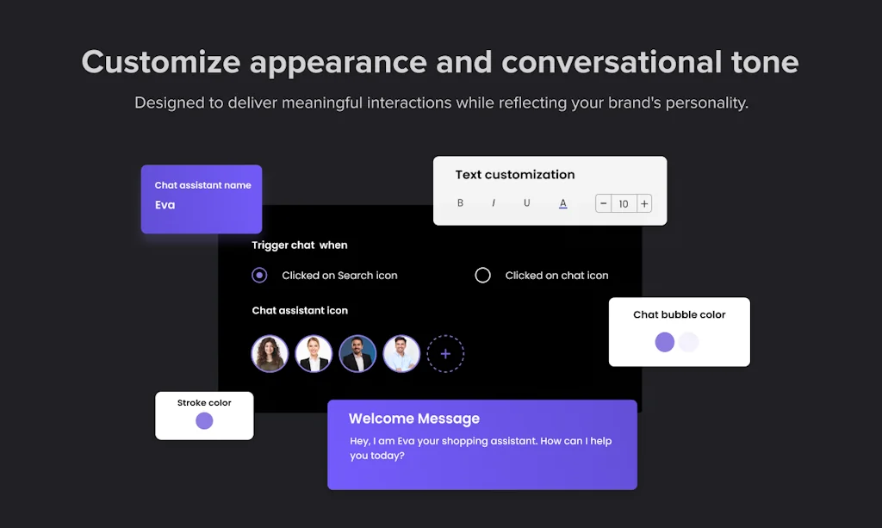The image size is (882, 528).
Task: Open the text color option
Action: pos(562,203)
